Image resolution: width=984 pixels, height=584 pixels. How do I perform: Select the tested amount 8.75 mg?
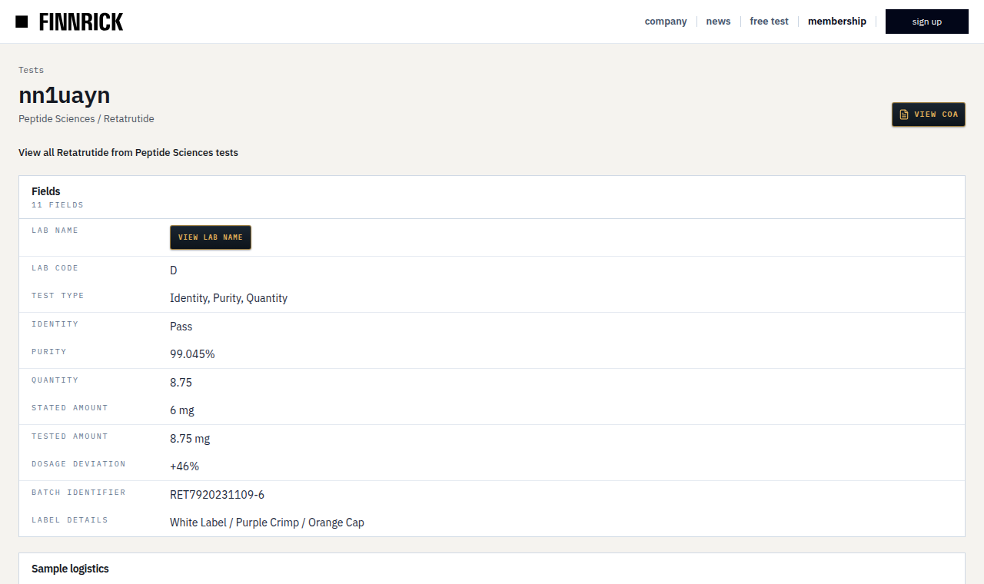[x=190, y=439]
